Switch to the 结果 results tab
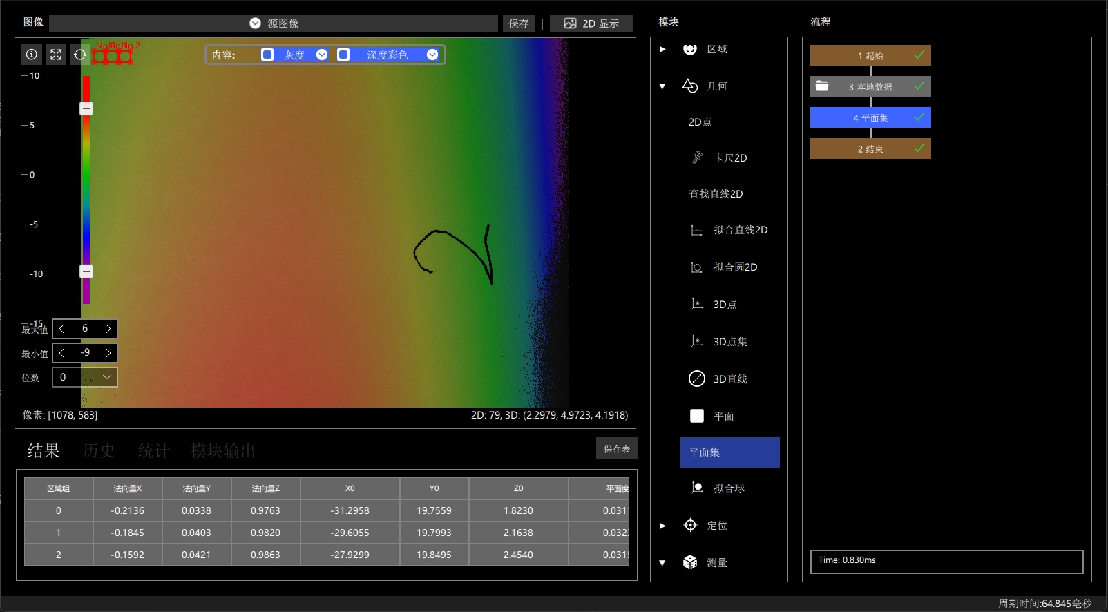The image size is (1108, 612). click(44, 451)
